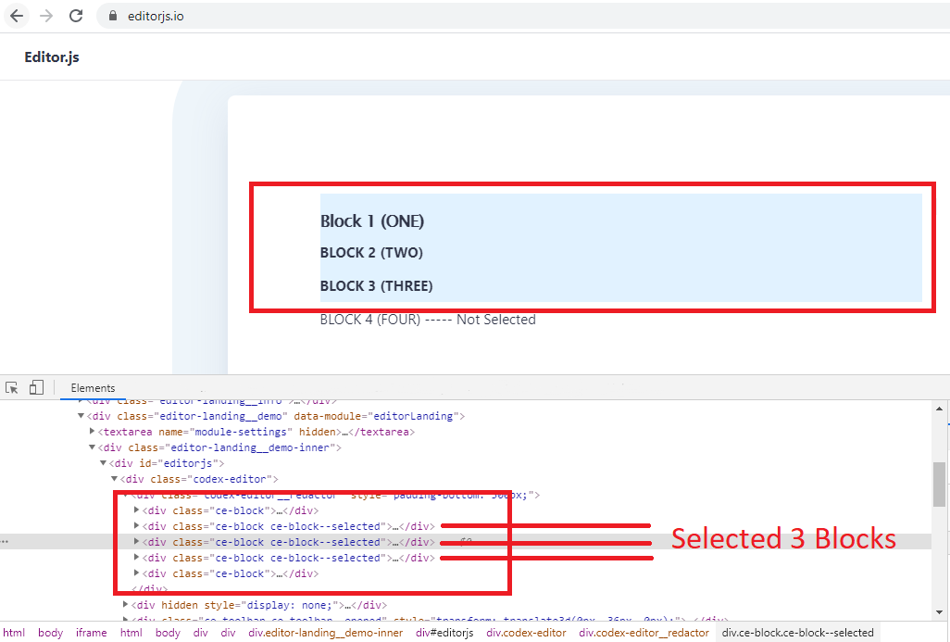Image resolution: width=950 pixels, height=642 pixels.
Task: Expand the third ce-block--selected div
Action: [136, 558]
